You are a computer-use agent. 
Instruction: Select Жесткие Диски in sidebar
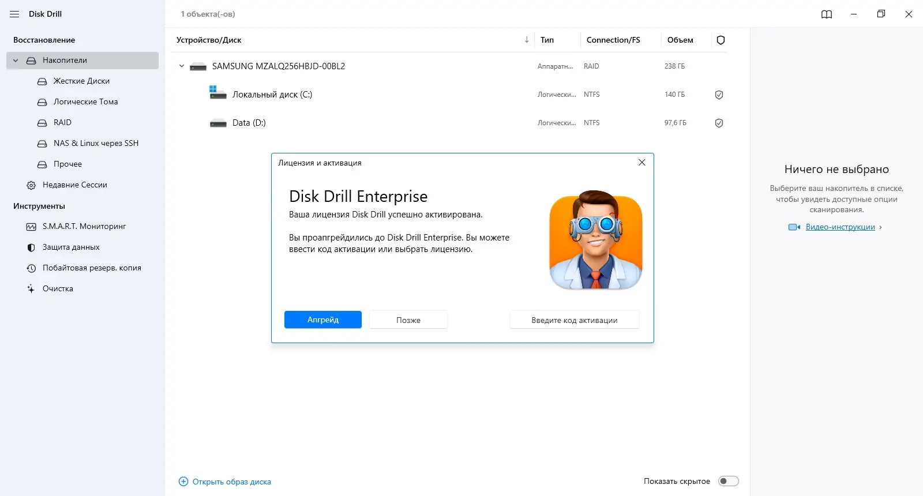(x=81, y=81)
